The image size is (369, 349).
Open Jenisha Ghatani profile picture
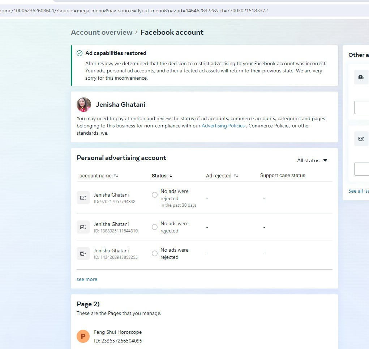84,105
